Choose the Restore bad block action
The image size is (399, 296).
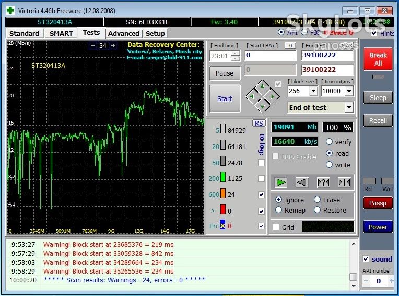[317, 210]
